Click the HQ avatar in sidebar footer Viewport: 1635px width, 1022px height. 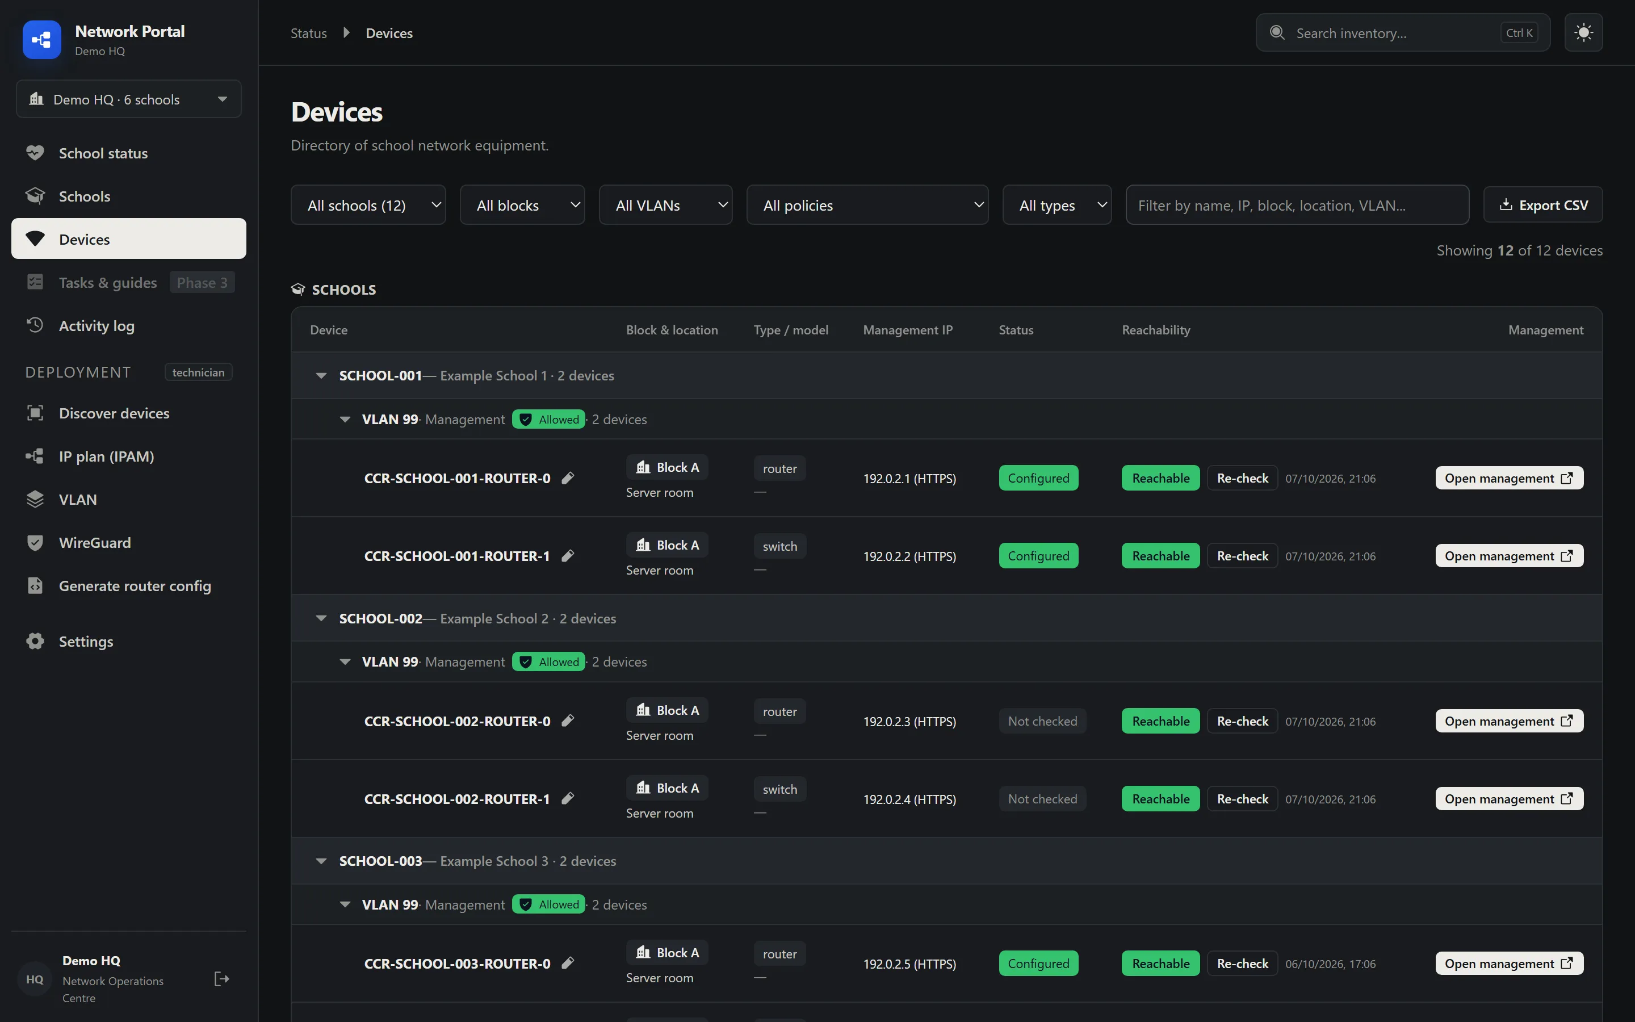coord(35,979)
